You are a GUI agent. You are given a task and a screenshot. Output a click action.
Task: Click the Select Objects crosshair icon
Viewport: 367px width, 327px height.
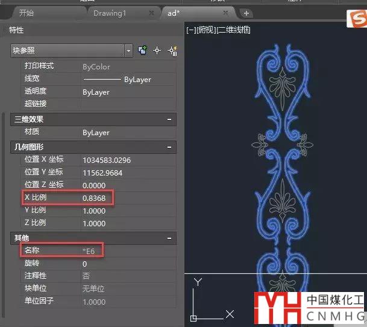[157, 51]
